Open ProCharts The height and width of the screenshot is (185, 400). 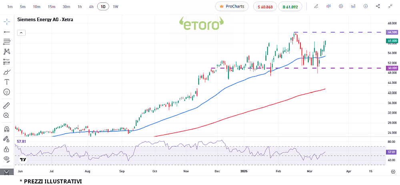pos(232,7)
